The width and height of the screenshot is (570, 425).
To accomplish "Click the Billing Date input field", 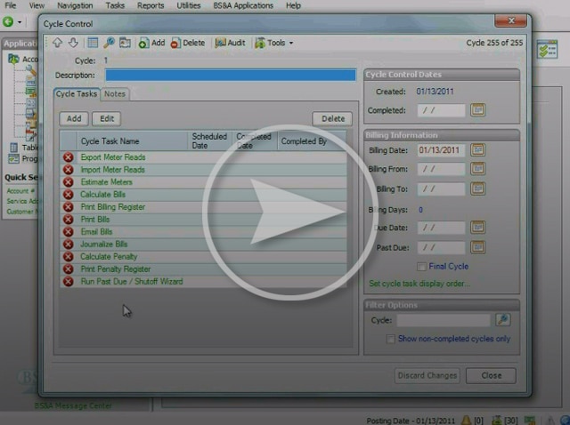I will point(441,150).
